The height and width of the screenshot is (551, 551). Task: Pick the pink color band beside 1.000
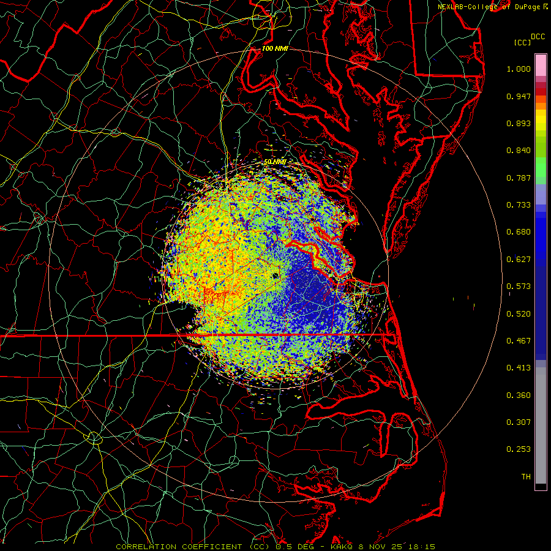pyautogui.click(x=541, y=66)
